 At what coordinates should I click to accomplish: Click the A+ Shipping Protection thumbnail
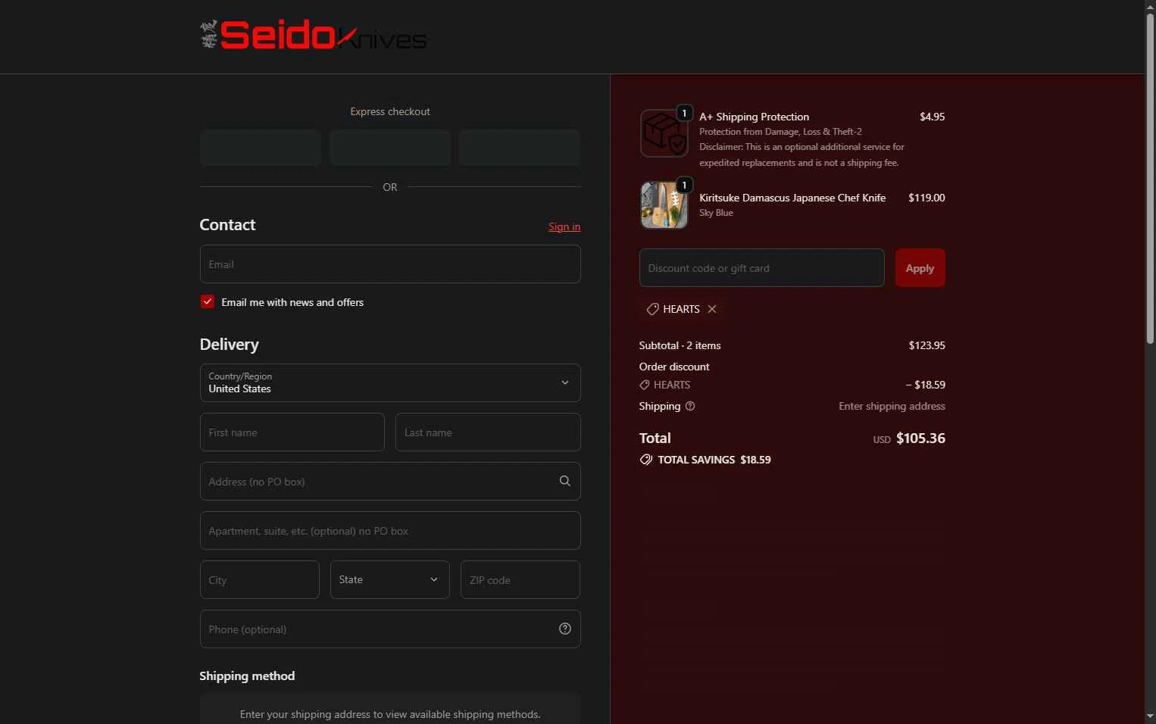664,133
